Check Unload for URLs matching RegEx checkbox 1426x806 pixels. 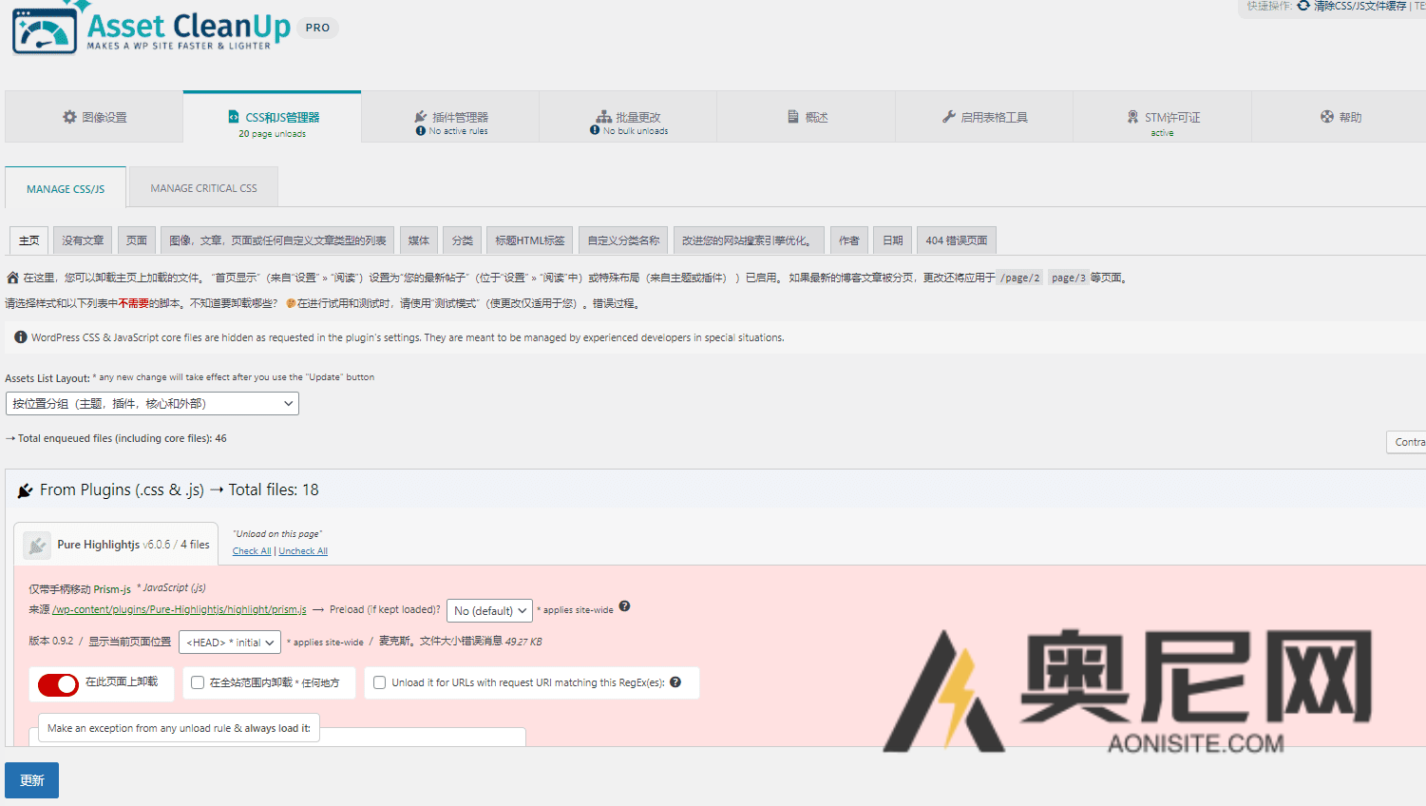point(380,682)
